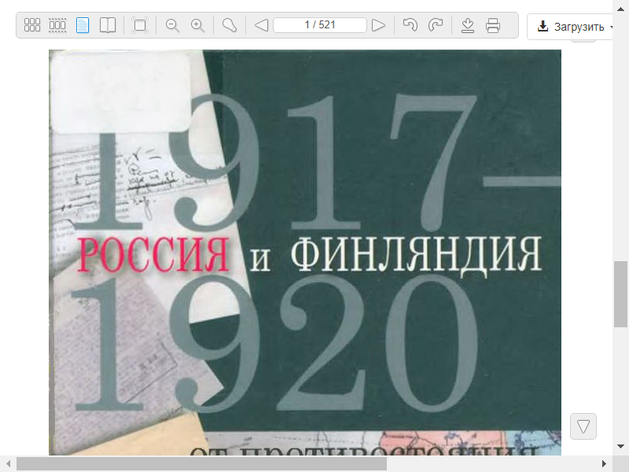The image size is (629, 472).
Task: Click the scroll left arrow
Action: click(8, 464)
